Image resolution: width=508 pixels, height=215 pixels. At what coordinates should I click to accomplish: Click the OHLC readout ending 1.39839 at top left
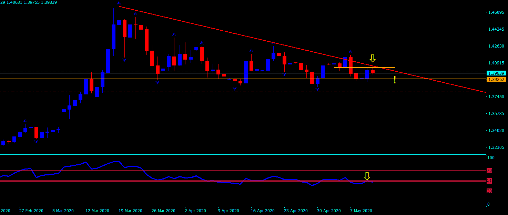[x=29, y=2]
